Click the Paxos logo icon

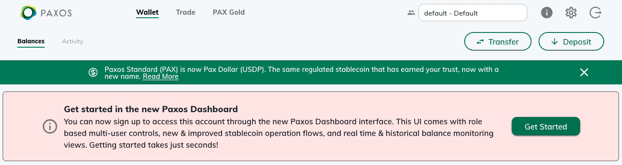pyautogui.click(x=29, y=13)
